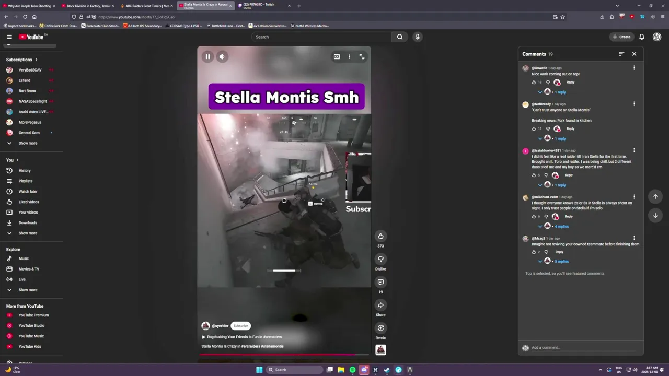Like @Xowatle's comment

coord(534,83)
